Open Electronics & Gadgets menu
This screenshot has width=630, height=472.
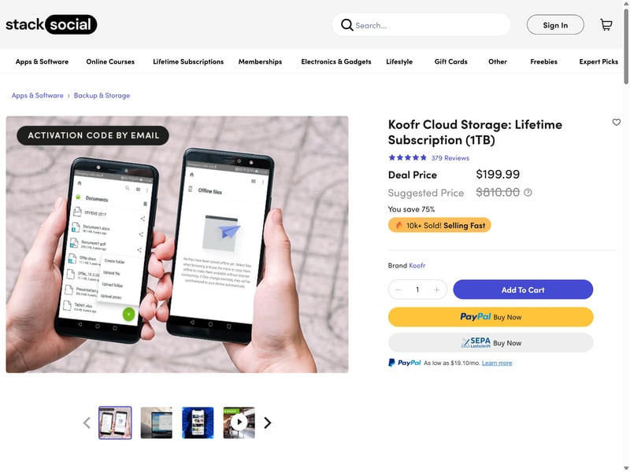coord(335,61)
